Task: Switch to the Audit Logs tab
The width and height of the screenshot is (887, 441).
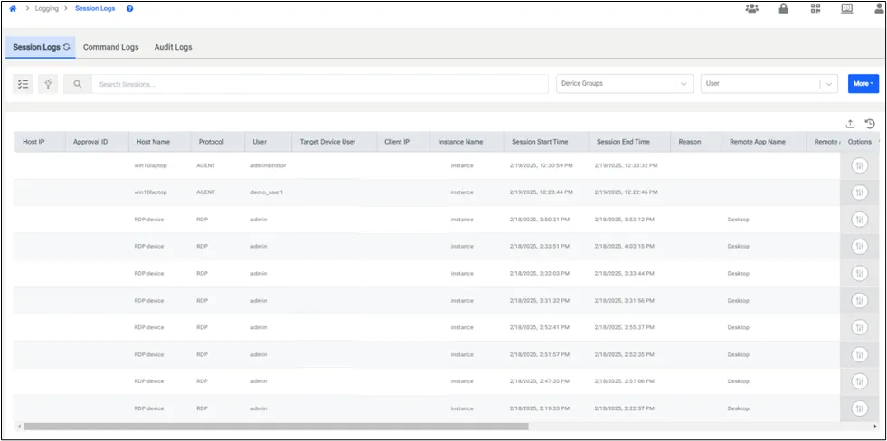Action: coord(173,47)
